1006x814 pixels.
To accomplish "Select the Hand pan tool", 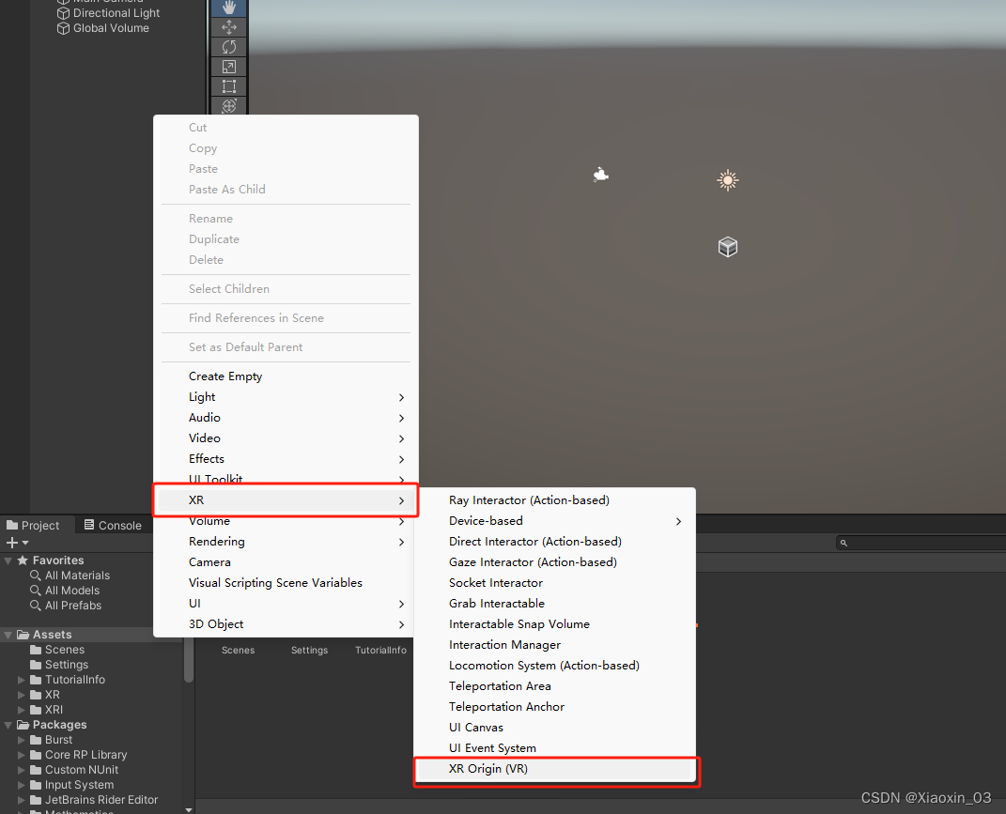I will (228, 7).
